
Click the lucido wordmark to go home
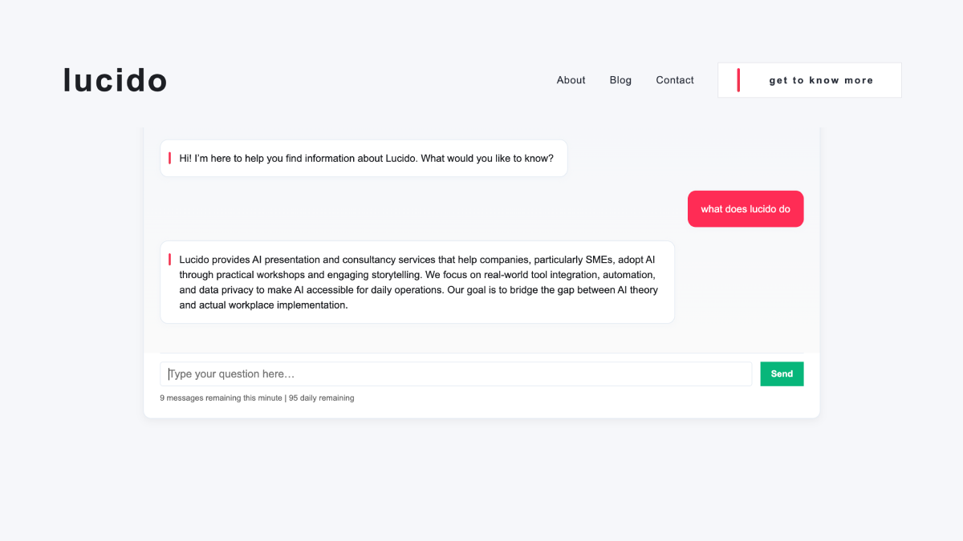pyautogui.click(x=115, y=79)
